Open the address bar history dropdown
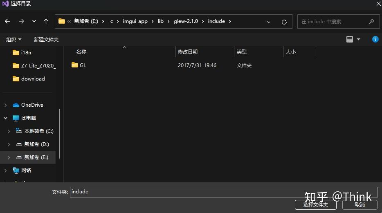382x213 pixels. click(268, 22)
